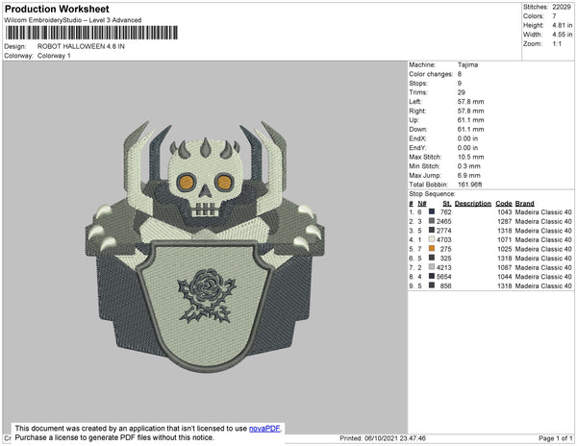
Task: Click the navy swatch beside 762 stitches
Action: click(x=431, y=212)
